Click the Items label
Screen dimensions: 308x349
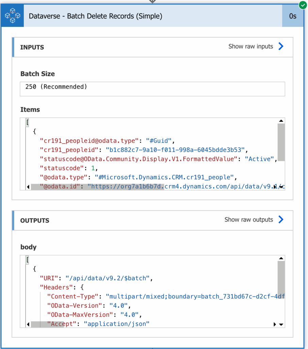click(30, 109)
